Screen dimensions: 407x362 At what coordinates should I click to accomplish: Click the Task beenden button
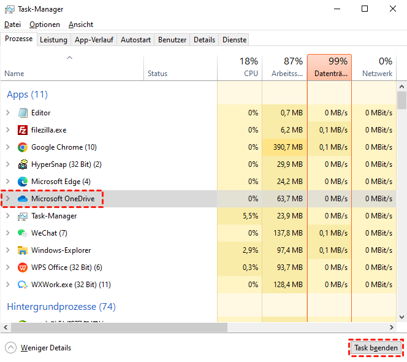point(376,348)
